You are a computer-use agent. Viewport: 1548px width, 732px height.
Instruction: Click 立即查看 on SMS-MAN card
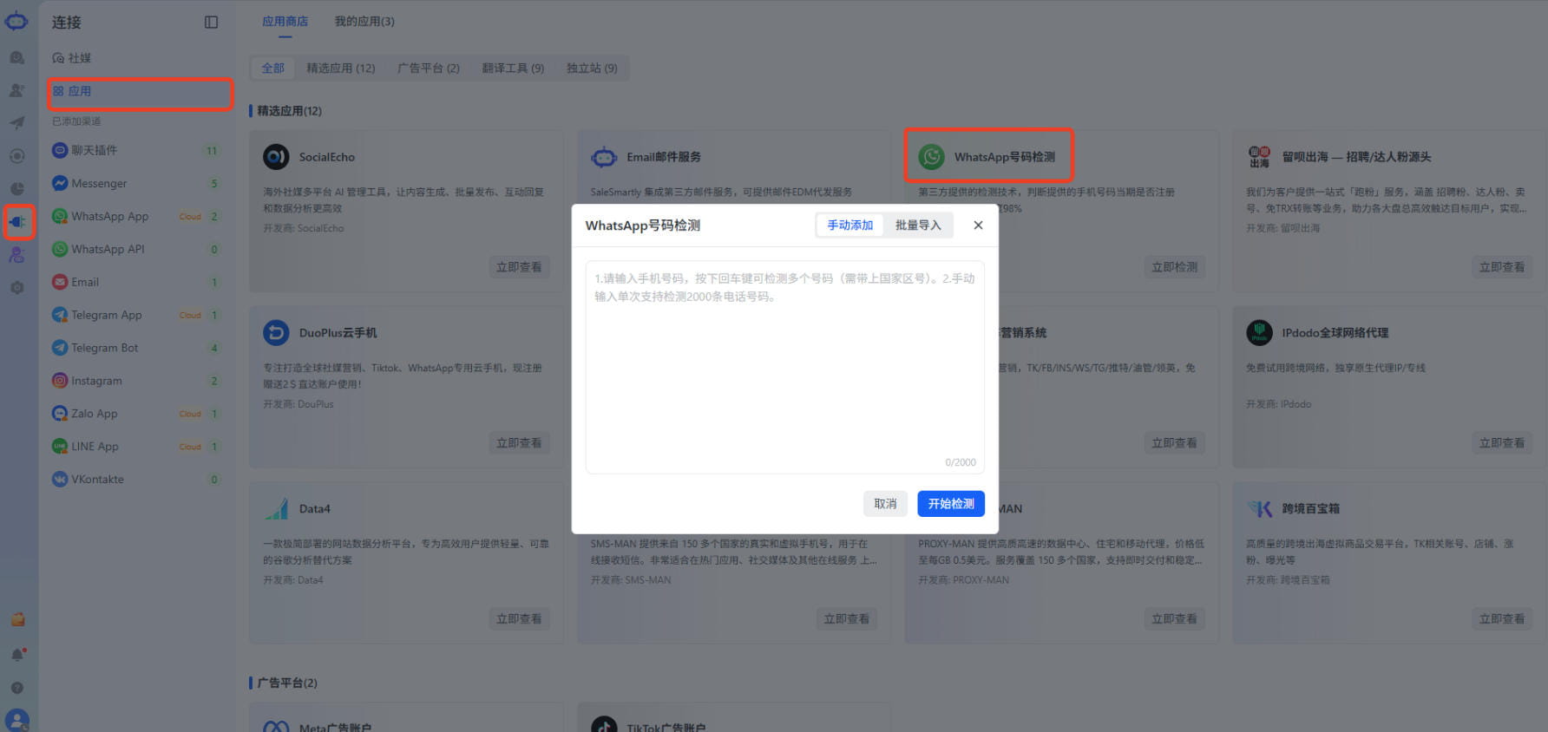click(847, 619)
